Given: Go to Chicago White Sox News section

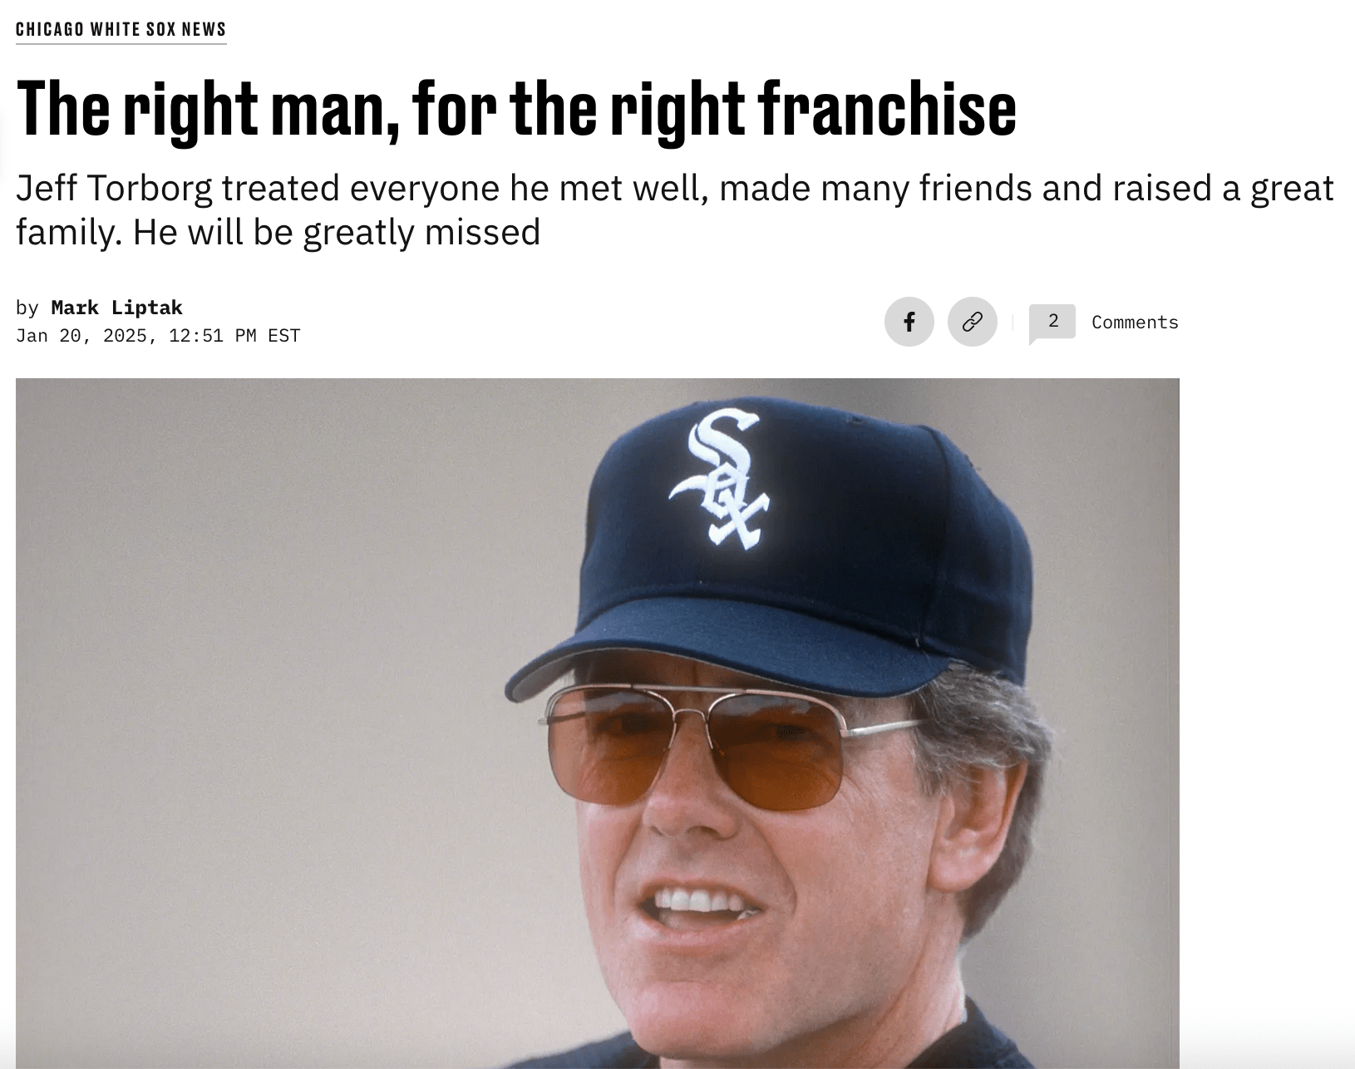Looking at the screenshot, I should pos(121,29).
